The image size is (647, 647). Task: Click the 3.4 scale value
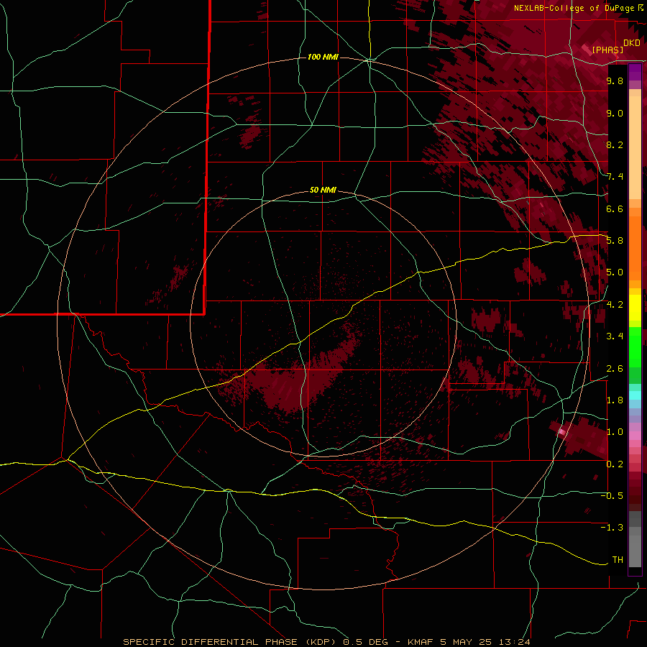click(x=615, y=336)
